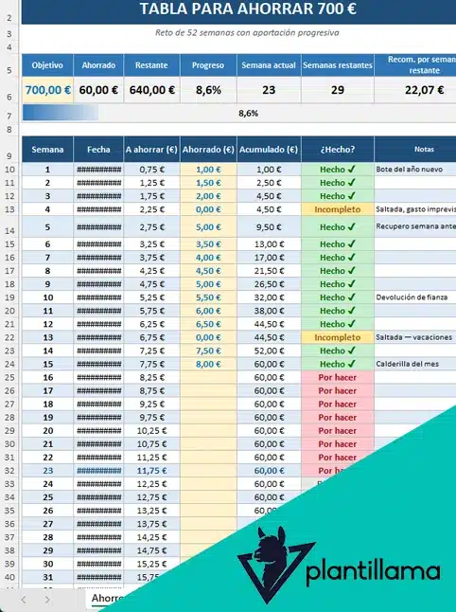Viewport: 456px width, 612px height.
Task: Click Fecha cell for week 1
Action: [x=98, y=170]
